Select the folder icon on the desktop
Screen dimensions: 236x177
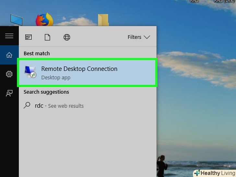click(103, 20)
